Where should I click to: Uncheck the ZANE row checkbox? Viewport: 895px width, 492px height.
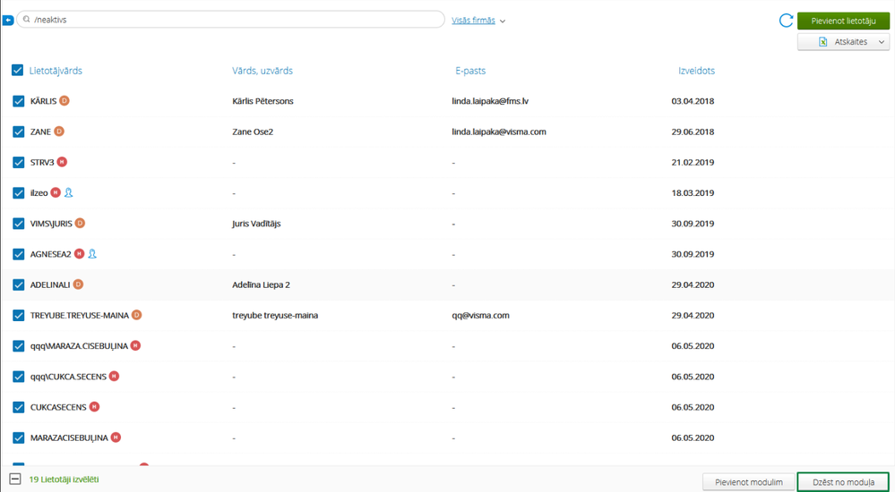point(18,131)
